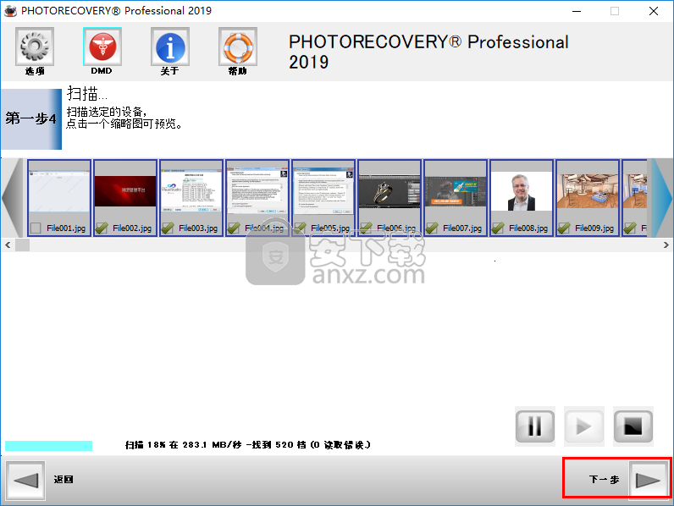This screenshot has height=506, width=674.
Task: Preview the red File002.jpg thumbnail
Action: click(x=125, y=190)
